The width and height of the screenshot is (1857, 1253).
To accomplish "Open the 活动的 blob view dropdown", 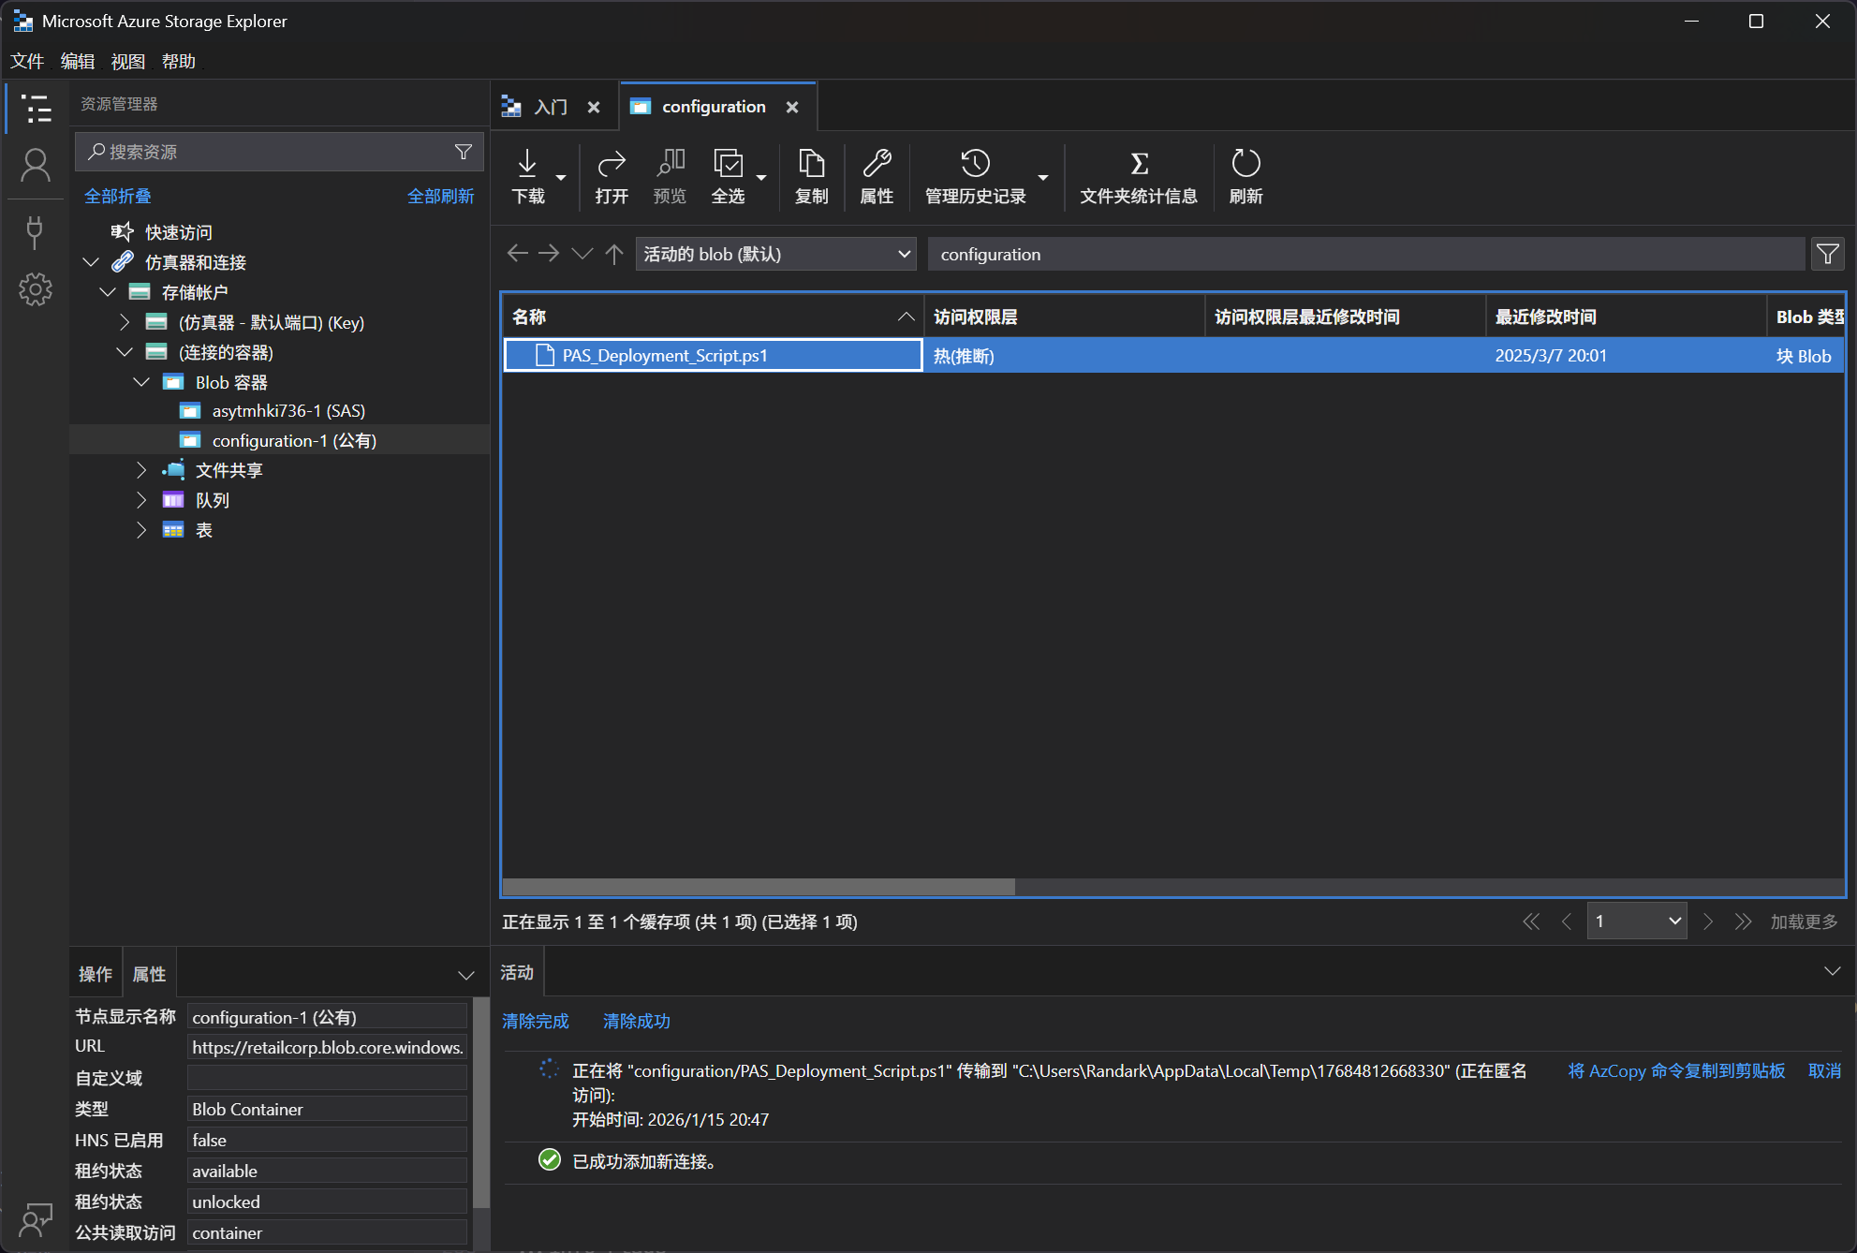I will coord(775,254).
